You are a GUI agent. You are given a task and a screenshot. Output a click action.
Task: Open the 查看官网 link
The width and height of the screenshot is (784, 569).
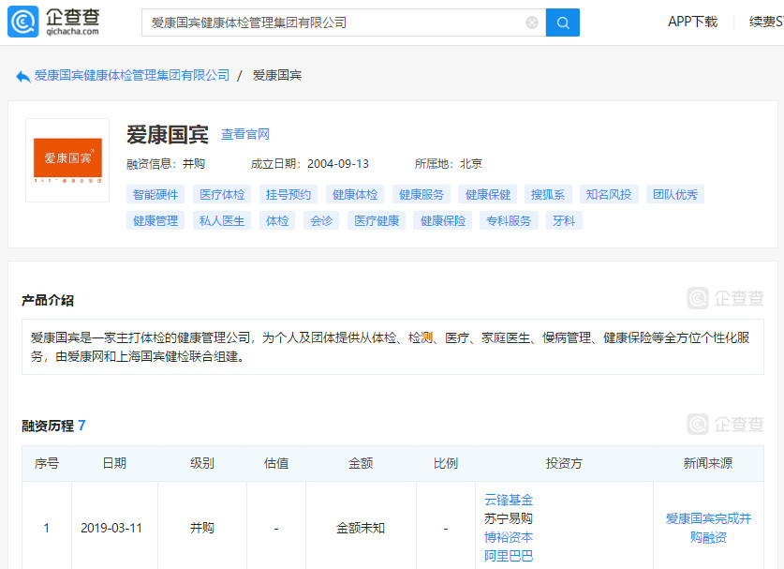(x=245, y=134)
